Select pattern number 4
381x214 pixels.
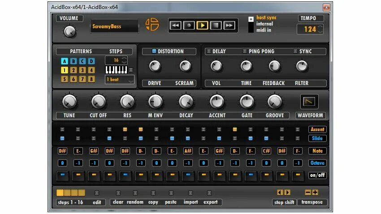(91, 70)
